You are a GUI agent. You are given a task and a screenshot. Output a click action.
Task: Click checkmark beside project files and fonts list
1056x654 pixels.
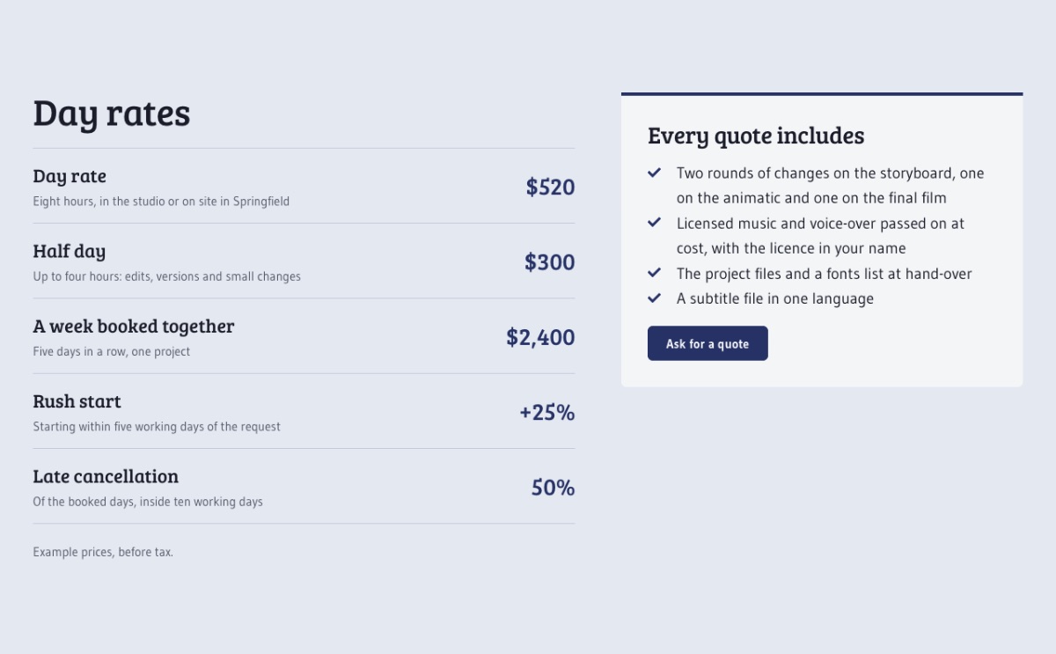(x=655, y=273)
